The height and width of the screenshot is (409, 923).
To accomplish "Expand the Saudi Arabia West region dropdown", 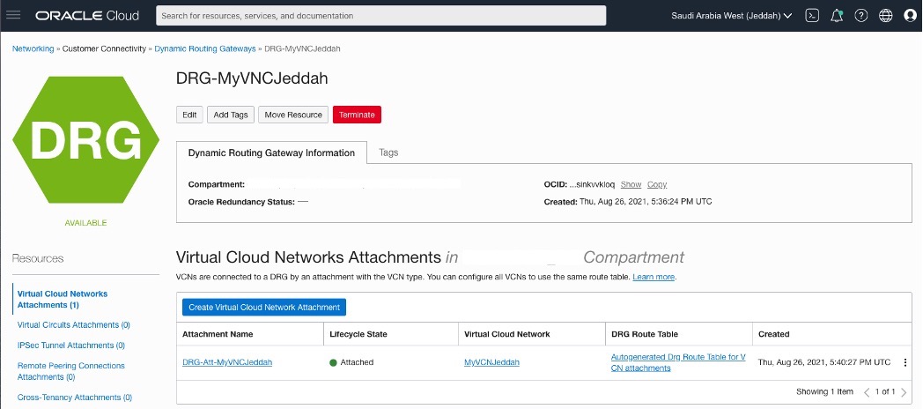I will coord(731,15).
